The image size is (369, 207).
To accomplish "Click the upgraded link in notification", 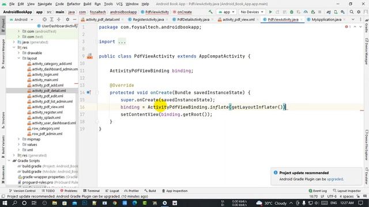I will [x=334, y=179].
